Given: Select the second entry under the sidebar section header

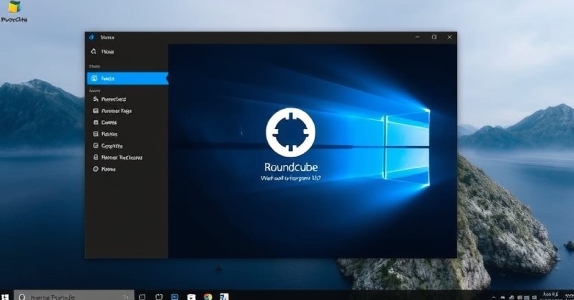Looking at the screenshot, I should (115, 110).
